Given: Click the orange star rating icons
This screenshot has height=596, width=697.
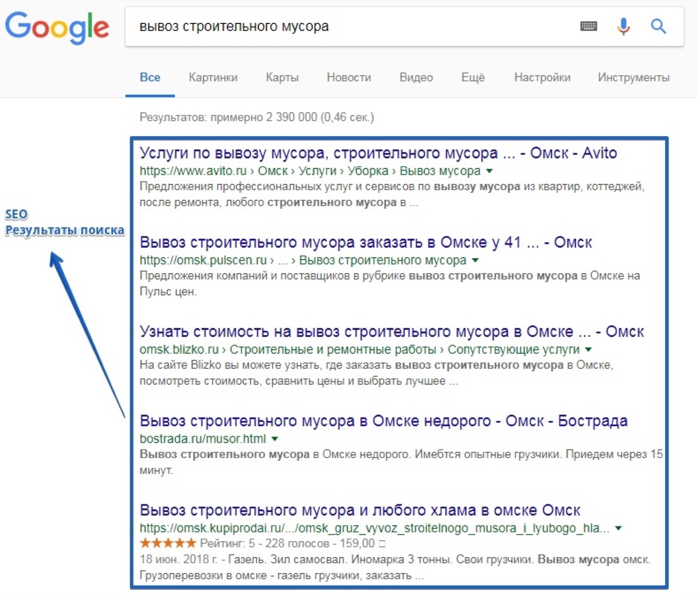Looking at the screenshot, I should 168,543.
